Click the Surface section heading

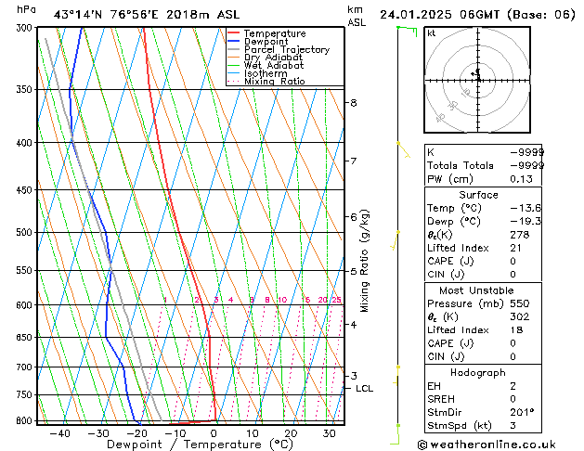click(x=478, y=195)
